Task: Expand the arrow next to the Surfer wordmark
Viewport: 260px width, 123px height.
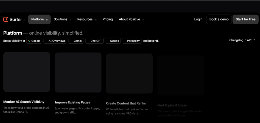Action: (24, 20)
